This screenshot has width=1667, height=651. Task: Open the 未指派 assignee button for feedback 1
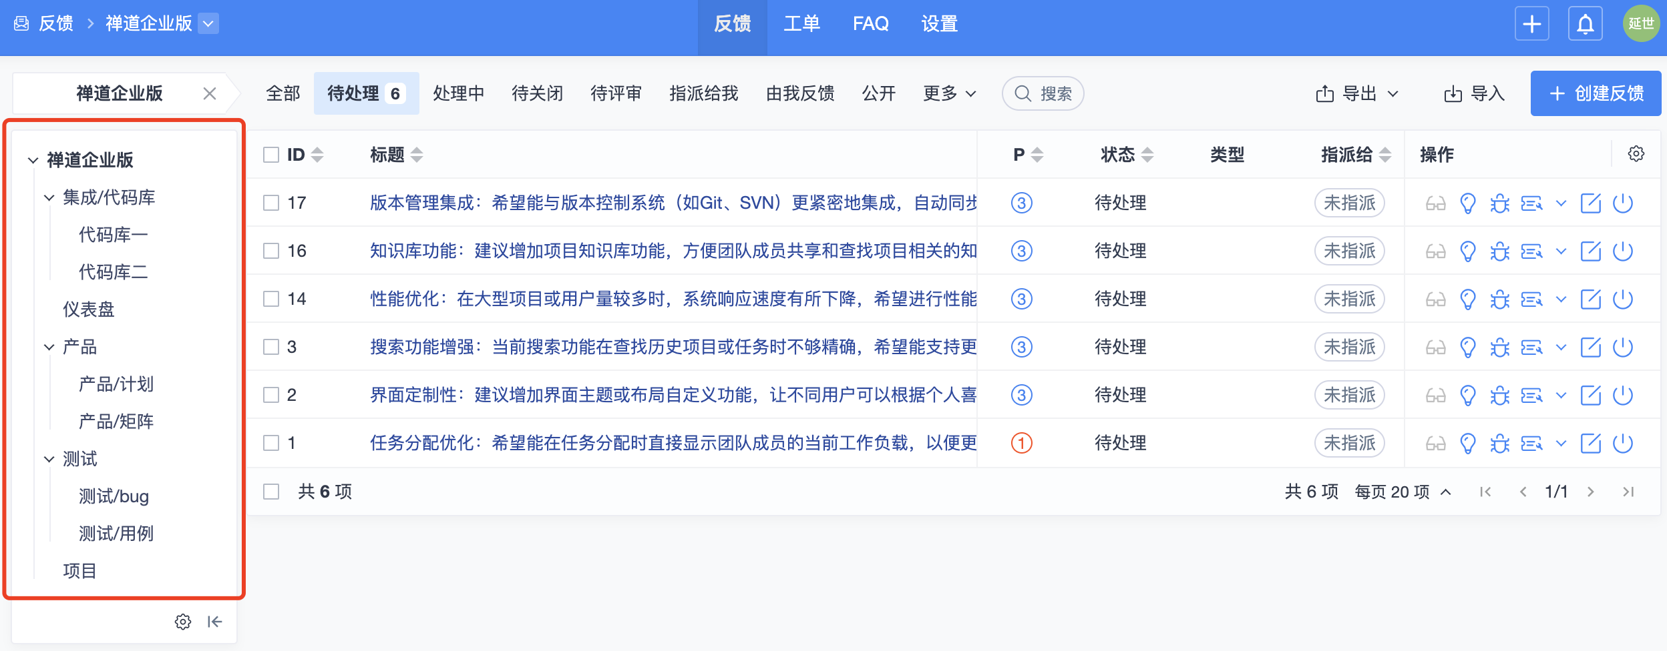pos(1349,443)
